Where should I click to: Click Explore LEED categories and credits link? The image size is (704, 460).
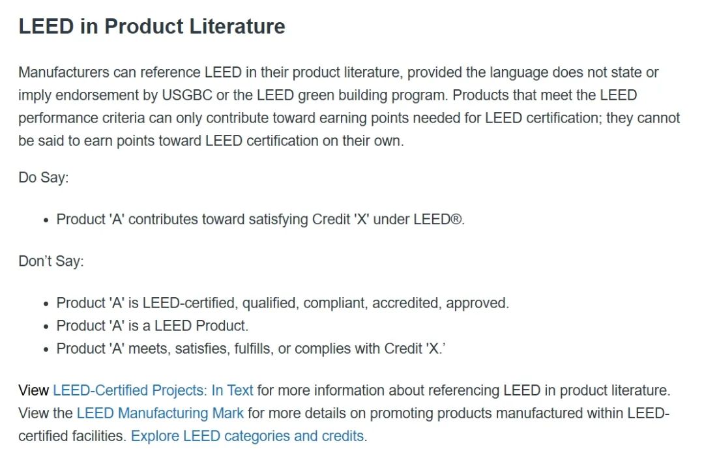248,436
